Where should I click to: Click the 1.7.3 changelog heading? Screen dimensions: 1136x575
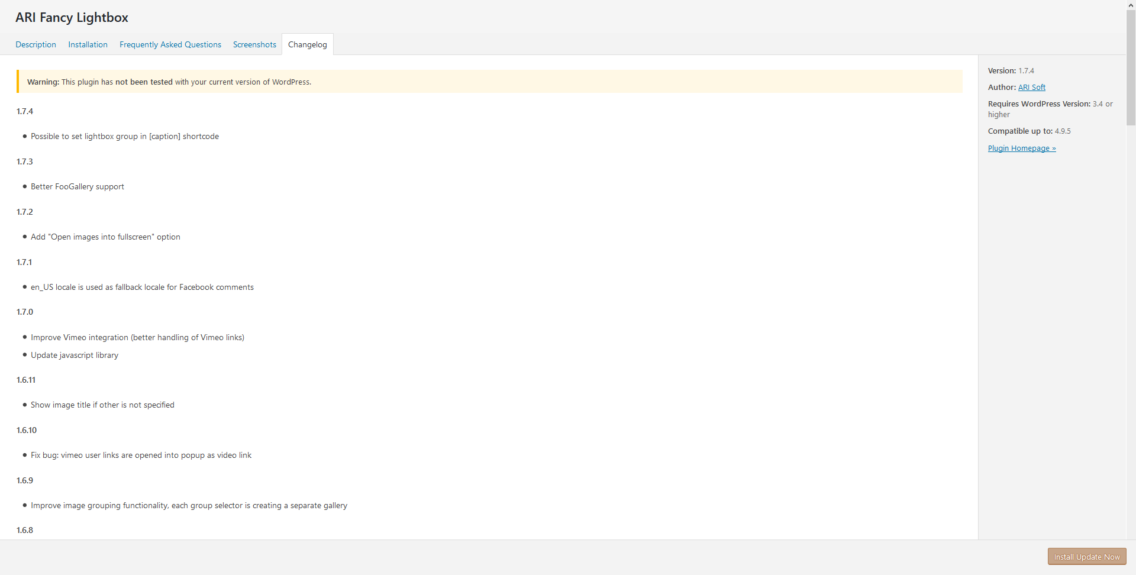[25, 161]
